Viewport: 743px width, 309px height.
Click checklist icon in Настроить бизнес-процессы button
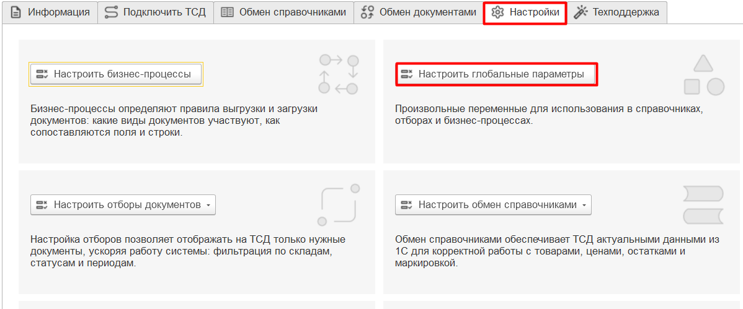tap(43, 74)
